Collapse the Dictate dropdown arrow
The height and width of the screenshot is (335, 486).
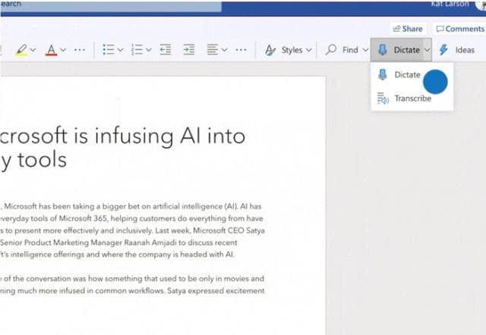pyautogui.click(x=427, y=50)
